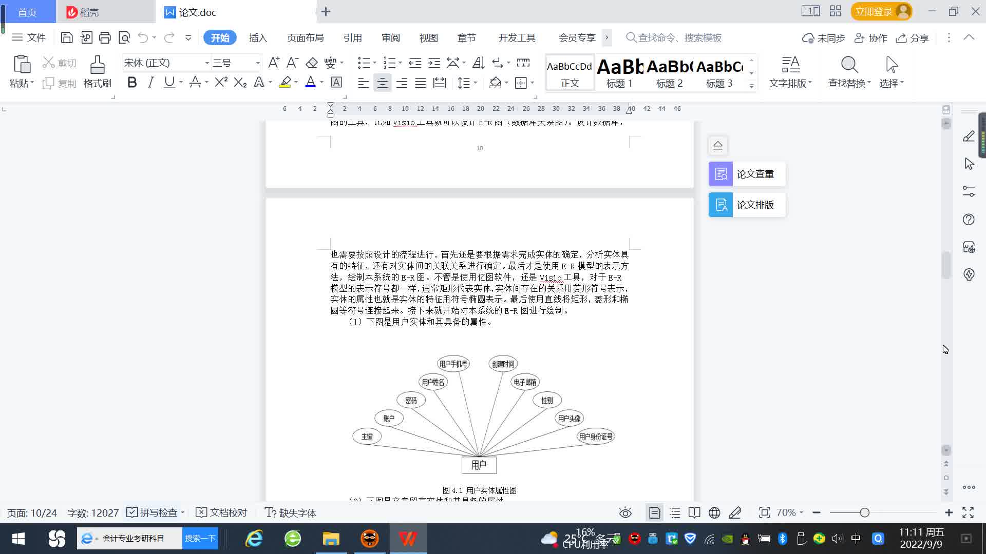Screen dimensions: 986x554
Task: Toggle Bold formatting
Action: 132,82
